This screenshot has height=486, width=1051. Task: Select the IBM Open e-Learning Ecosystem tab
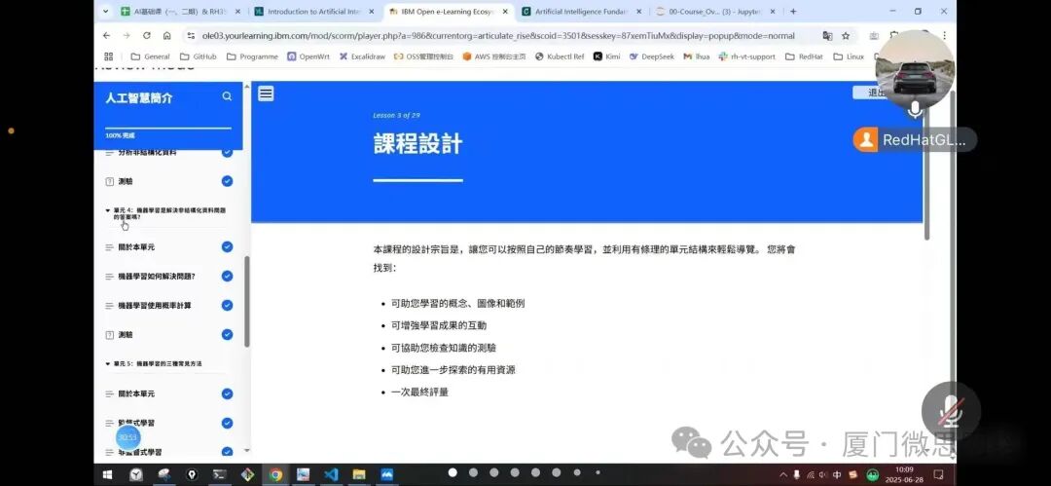pyautogui.click(x=449, y=12)
